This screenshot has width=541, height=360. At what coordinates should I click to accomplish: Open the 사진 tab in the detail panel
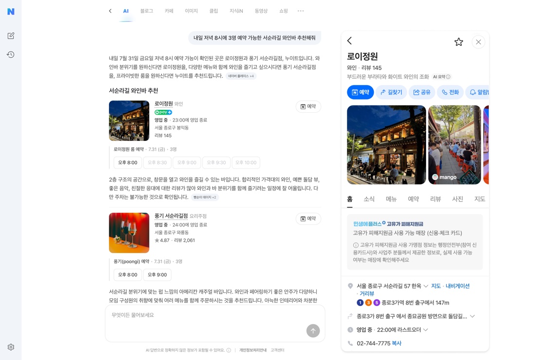[457, 199]
